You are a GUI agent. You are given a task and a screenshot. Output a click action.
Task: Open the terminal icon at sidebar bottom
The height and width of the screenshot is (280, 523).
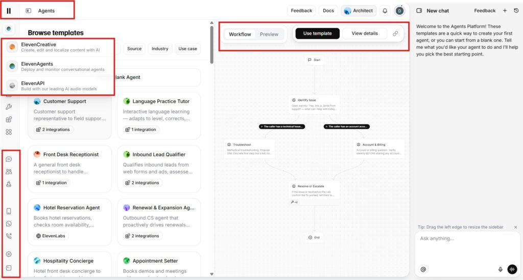(9, 268)
